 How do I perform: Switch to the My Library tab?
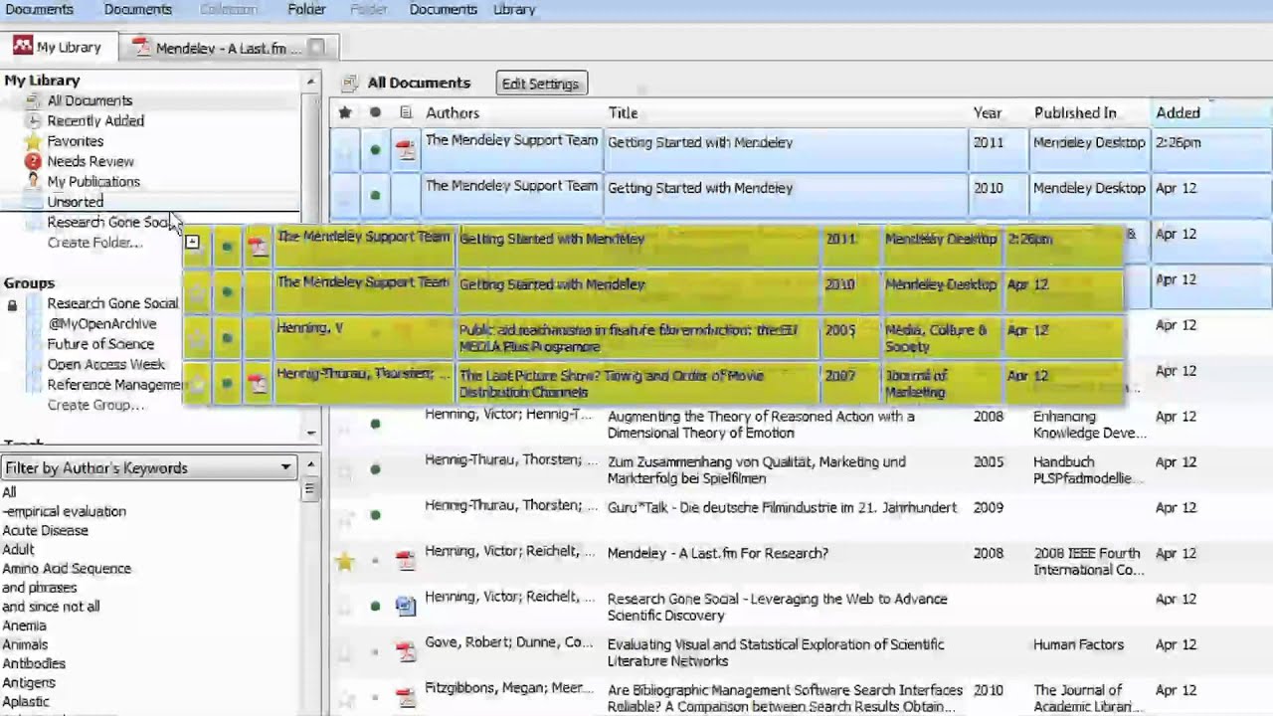[58, 47]
